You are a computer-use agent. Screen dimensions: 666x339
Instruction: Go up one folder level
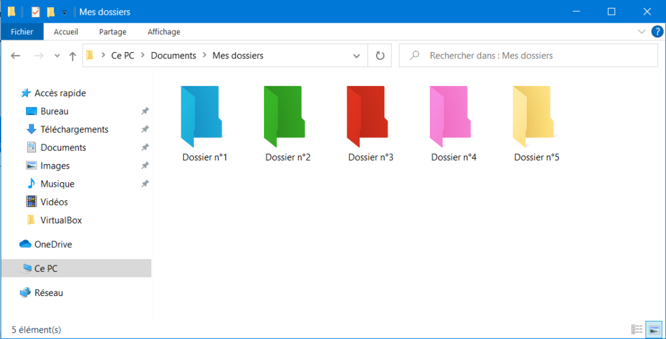[x=73, y=56]
